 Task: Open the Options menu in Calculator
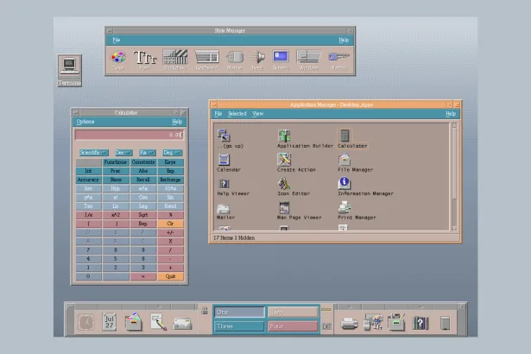85,122
